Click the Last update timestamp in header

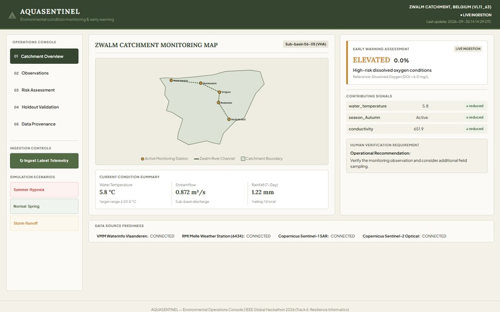459,22
